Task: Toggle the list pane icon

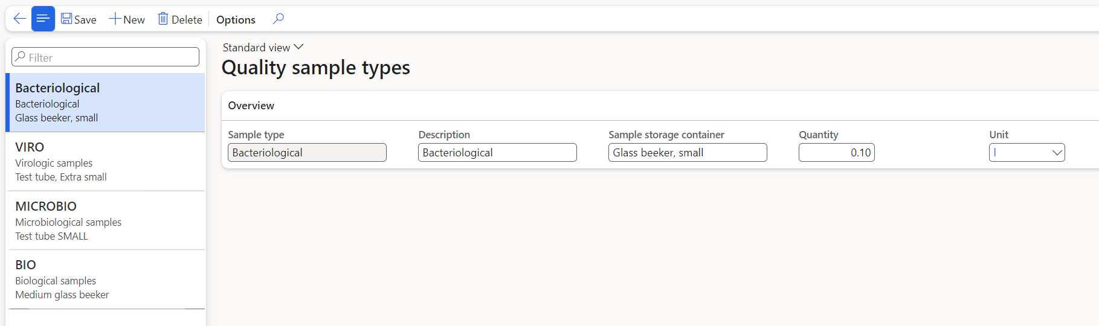Action: [43, 19]
